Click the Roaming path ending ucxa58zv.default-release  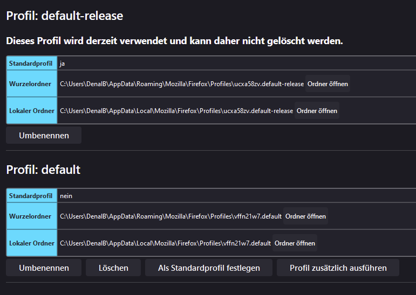[x=181, y=84]
